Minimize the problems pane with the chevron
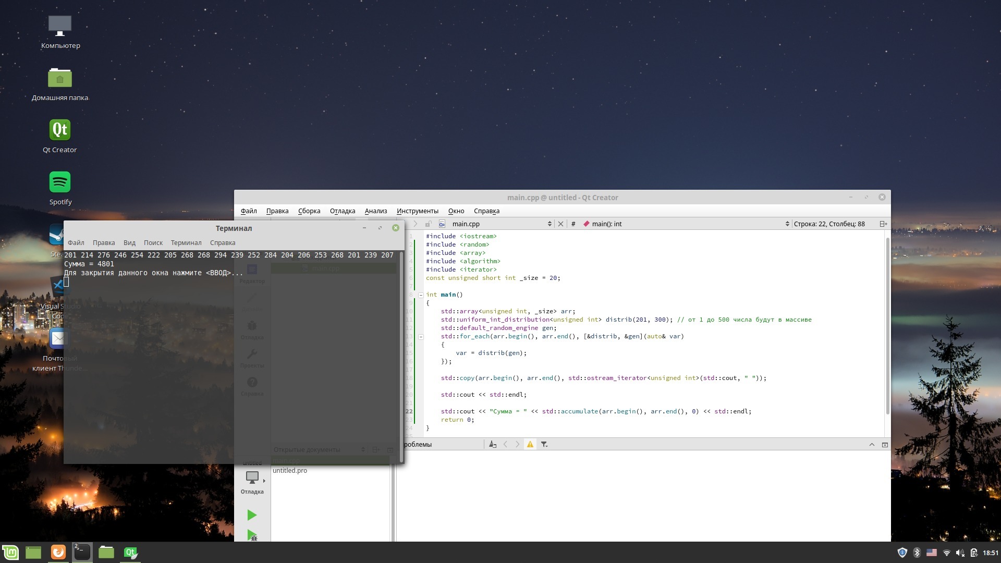The height and width of the screenshot is (563, 1001). click(x=871, y=444)
